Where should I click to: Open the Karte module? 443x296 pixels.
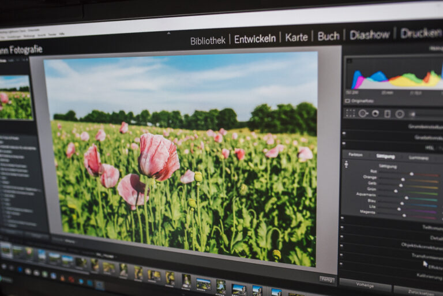tap(296, 38)
